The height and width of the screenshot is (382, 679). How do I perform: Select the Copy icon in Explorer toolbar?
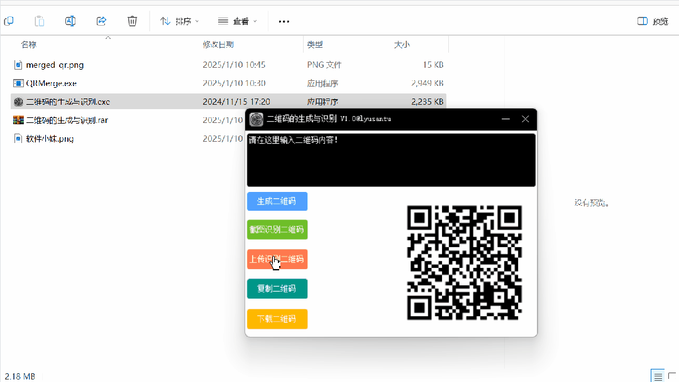click(x=9, y=21)
